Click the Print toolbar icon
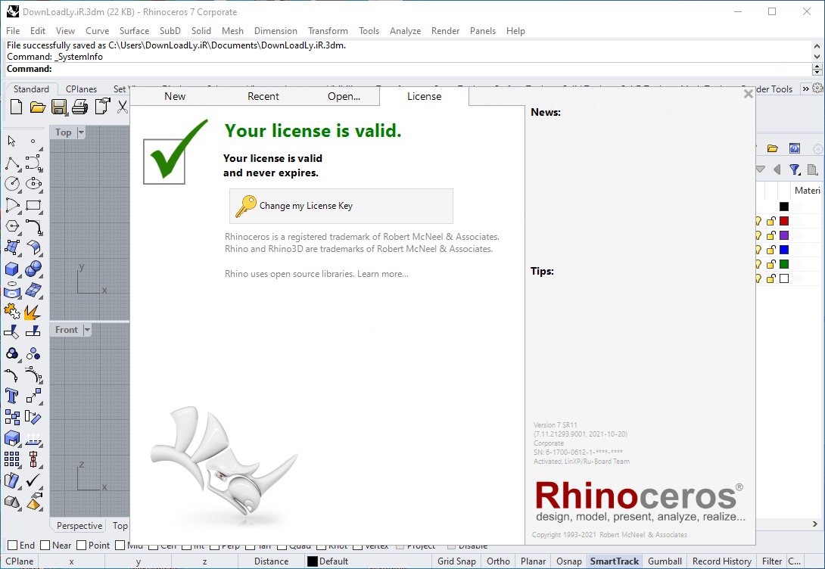 pos(79,107)
